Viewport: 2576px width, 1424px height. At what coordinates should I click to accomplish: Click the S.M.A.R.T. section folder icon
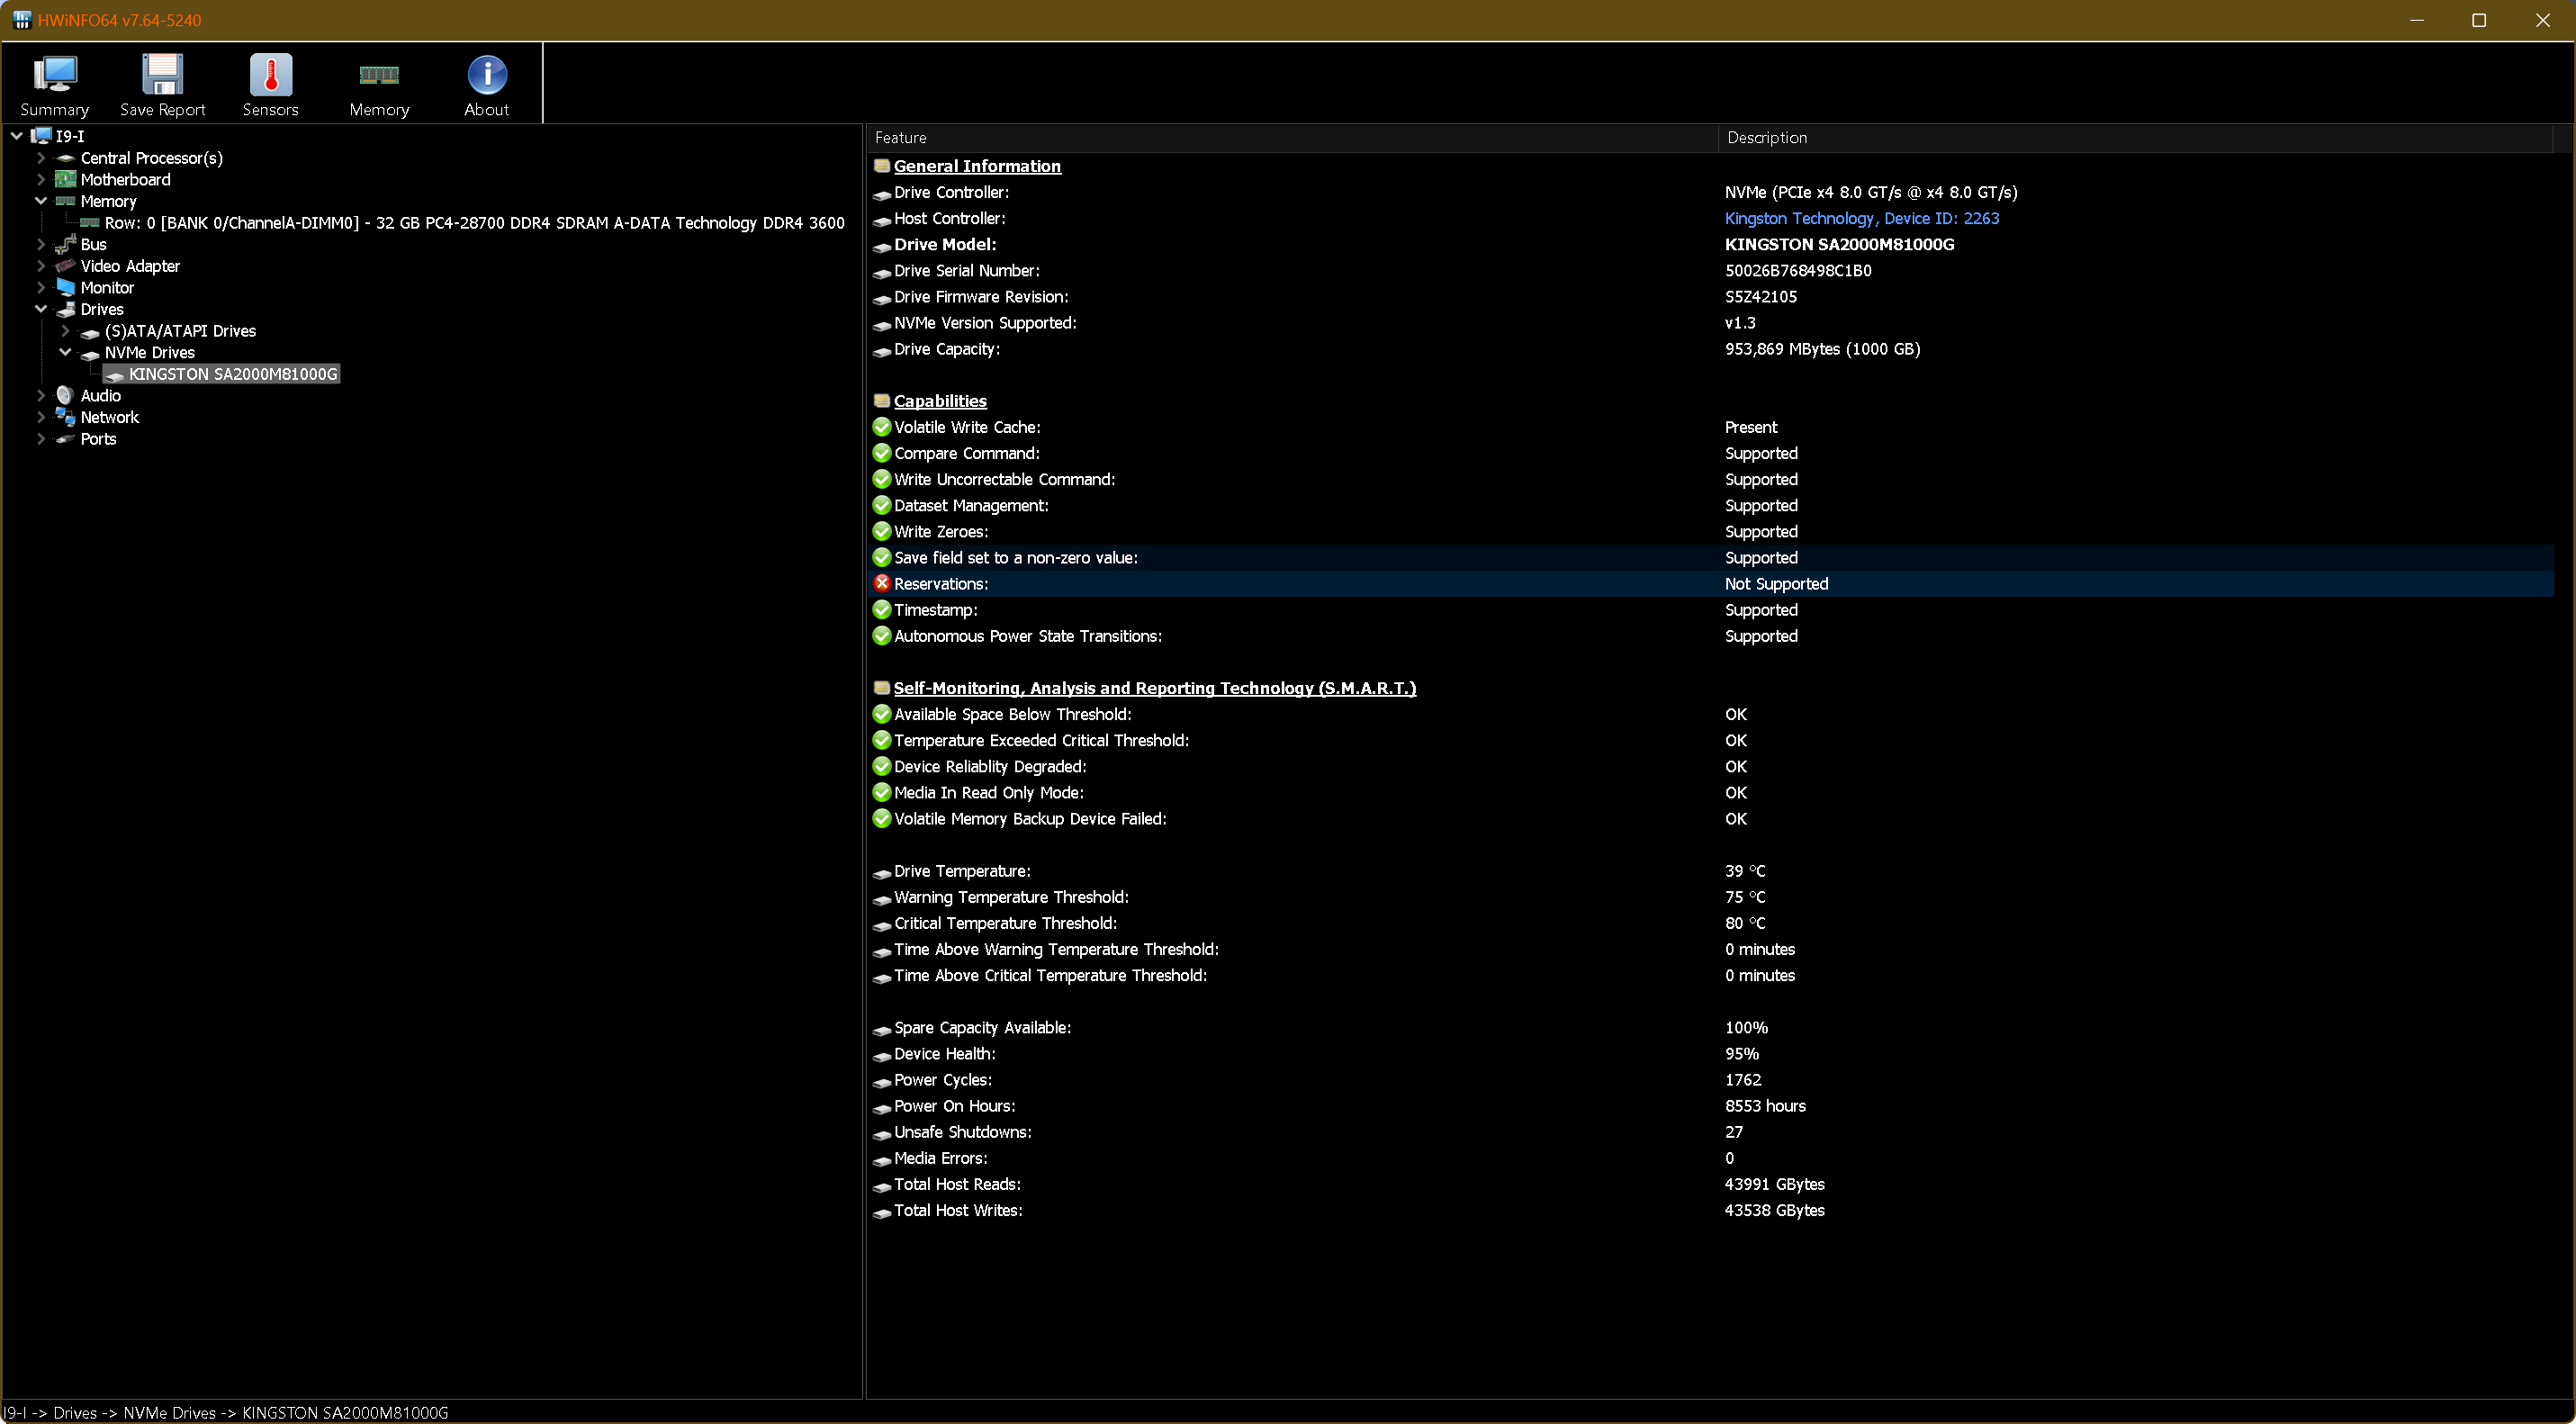pos(881,688)
